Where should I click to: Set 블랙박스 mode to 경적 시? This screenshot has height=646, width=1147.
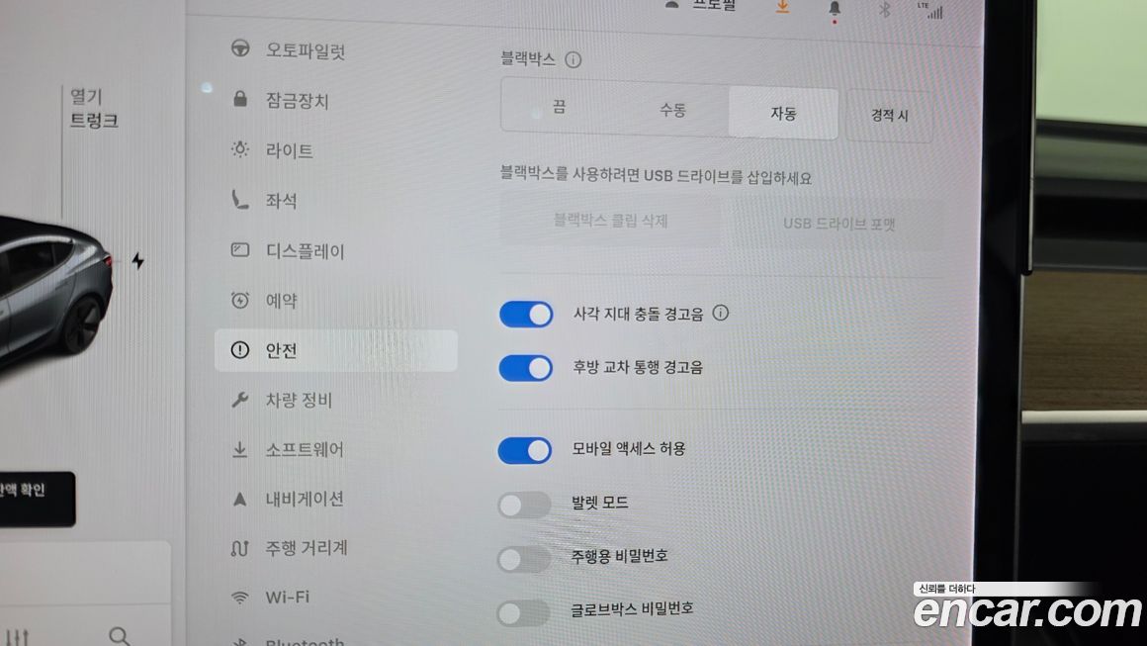click(x=890, y=116)
